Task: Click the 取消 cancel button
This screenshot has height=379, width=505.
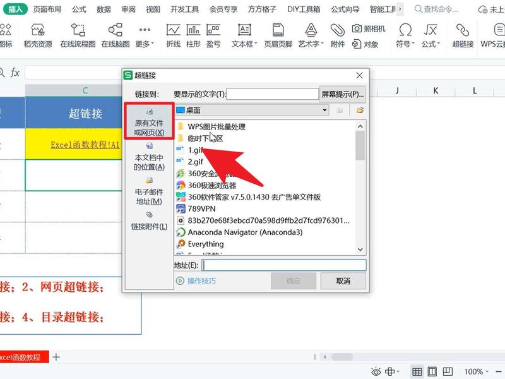Action: (343, 281)
